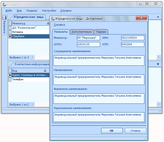164x142 pixels.
Task: Click the Сокращенное наименование text area
Action: click(99, 60)
